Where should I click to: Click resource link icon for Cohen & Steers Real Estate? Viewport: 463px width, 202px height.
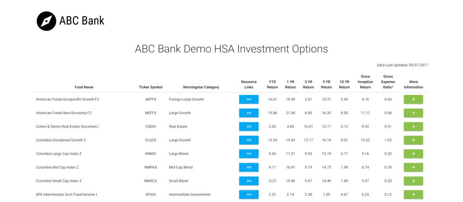point(249,127)
